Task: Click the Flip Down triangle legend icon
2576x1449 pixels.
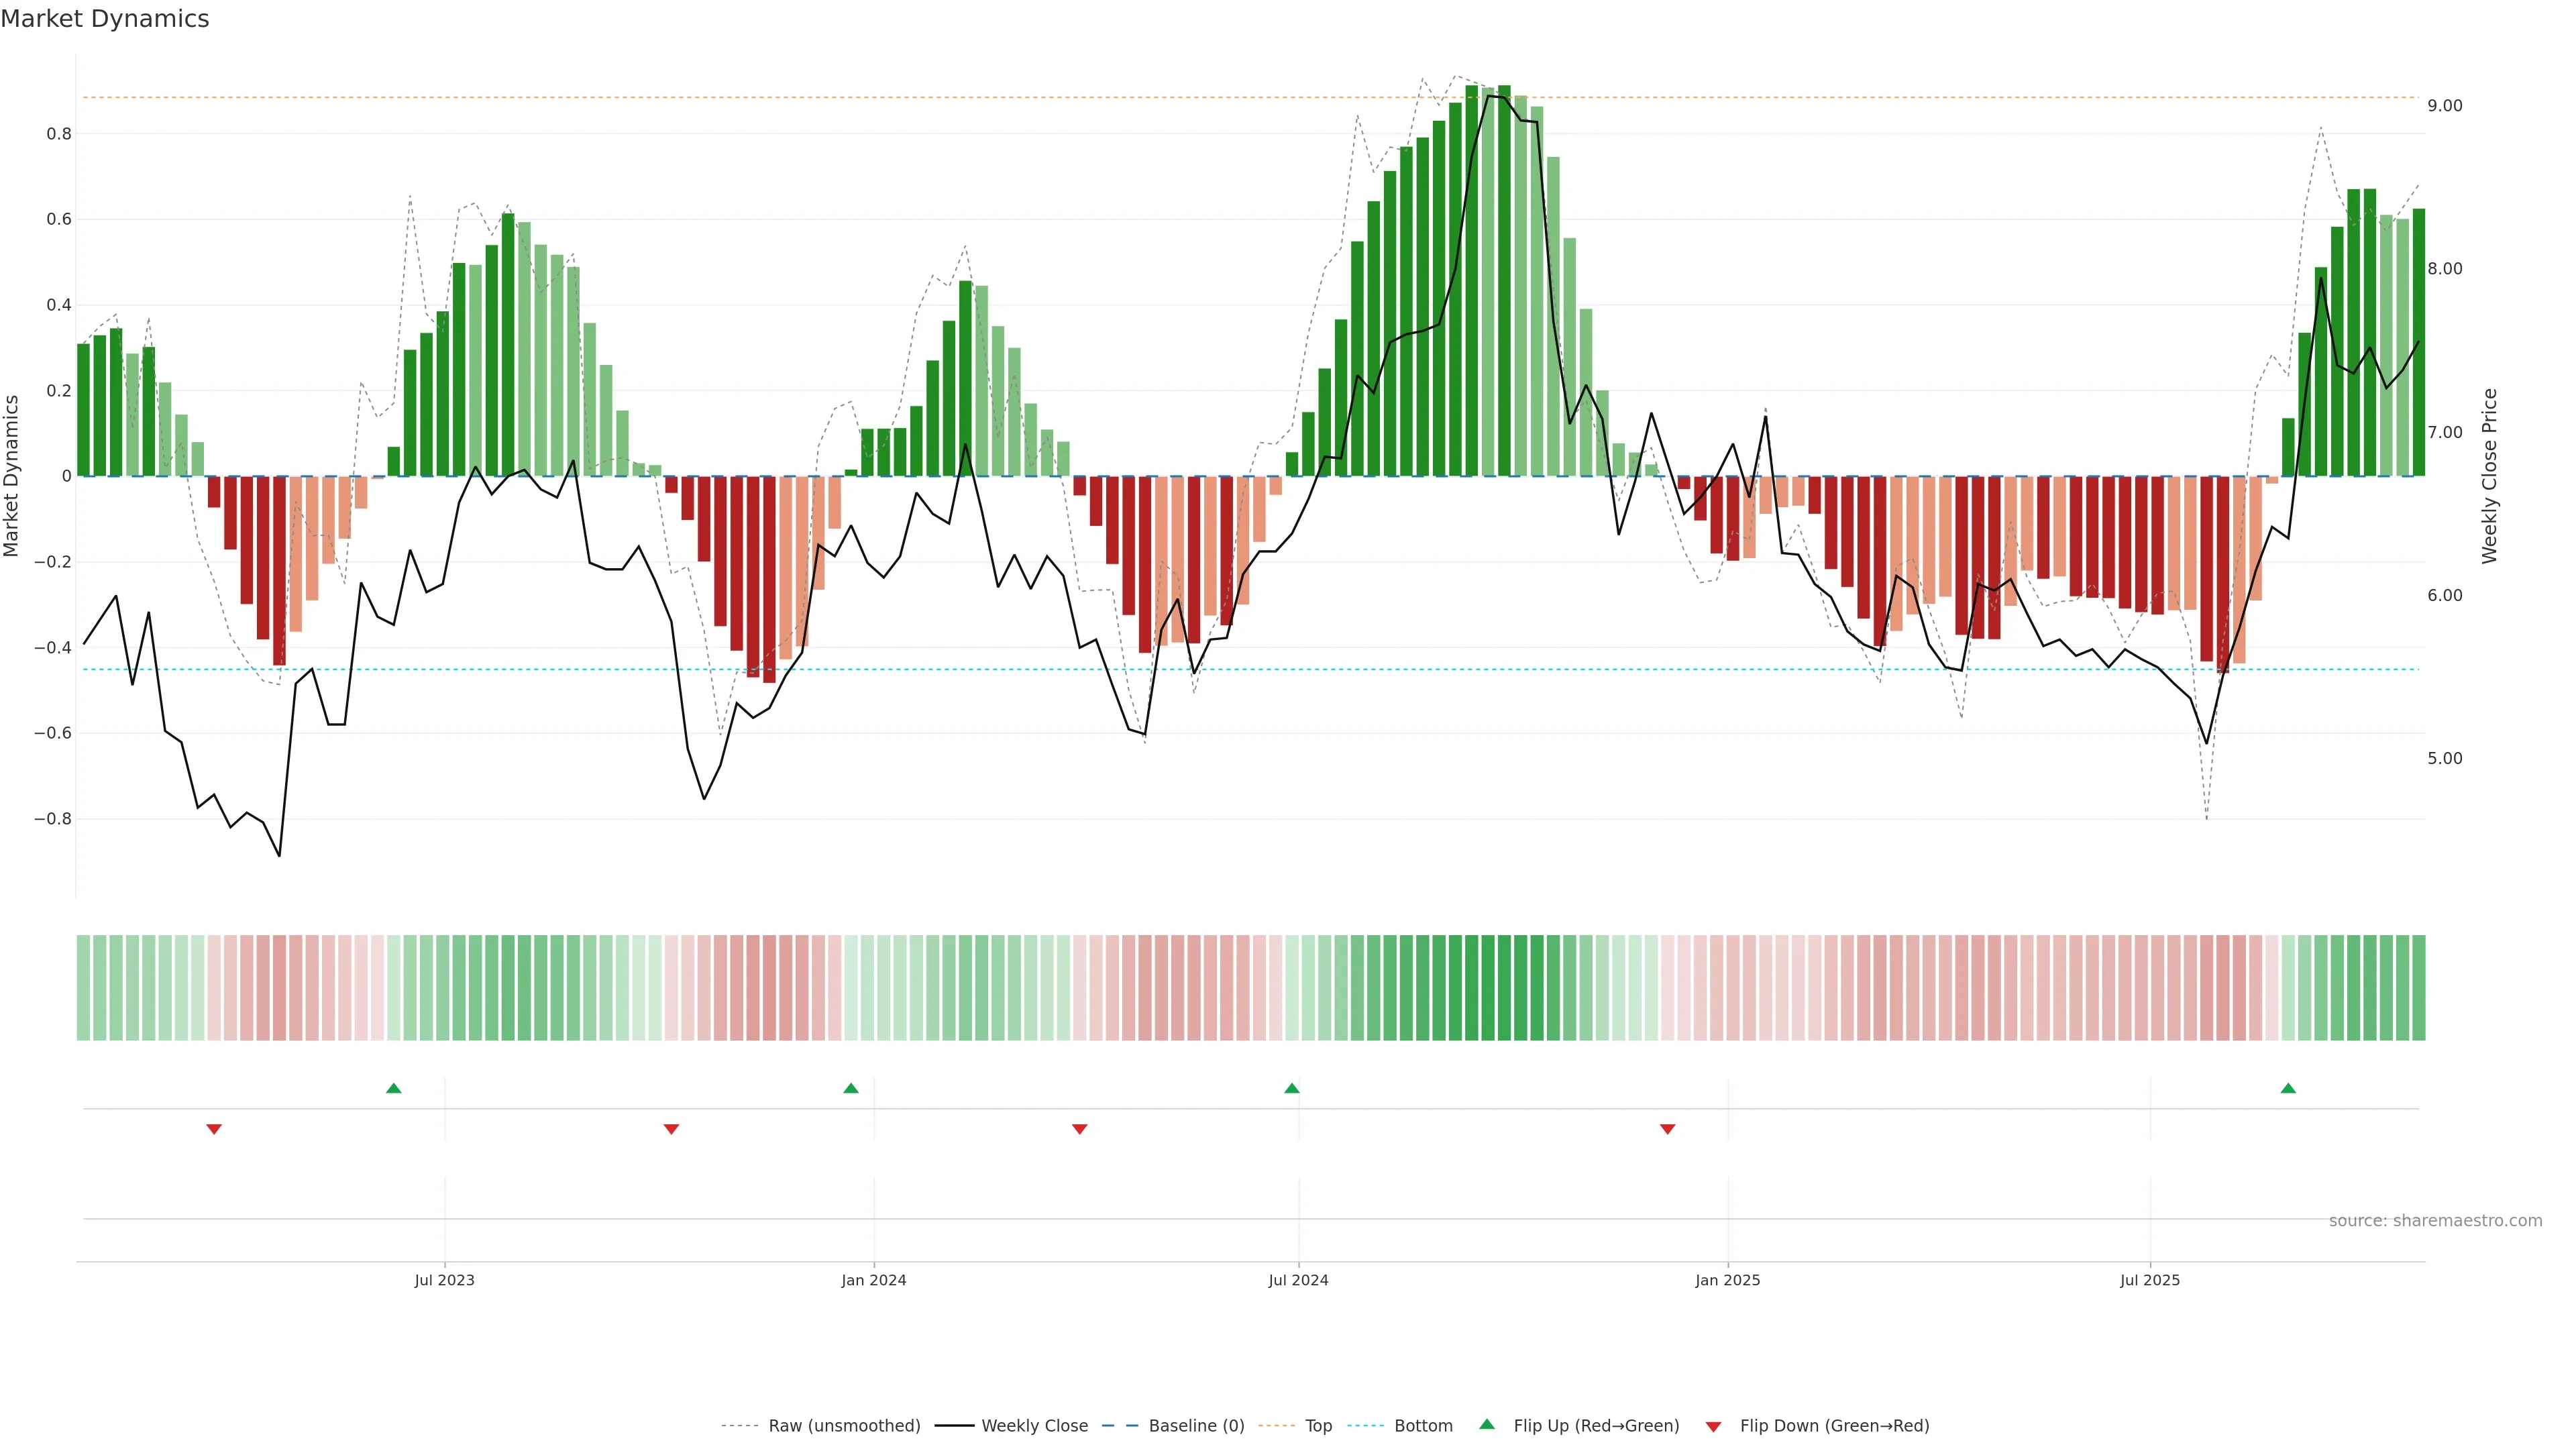Action: (1713, 1426)
